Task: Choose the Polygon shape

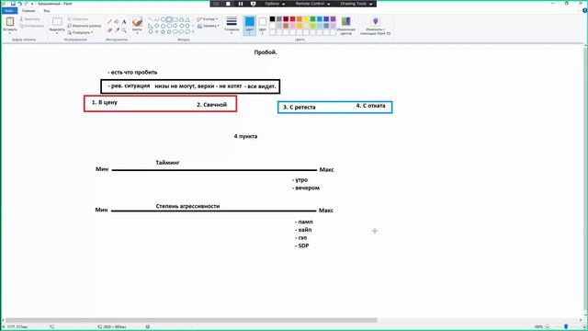Action: [x=182, y=19]
